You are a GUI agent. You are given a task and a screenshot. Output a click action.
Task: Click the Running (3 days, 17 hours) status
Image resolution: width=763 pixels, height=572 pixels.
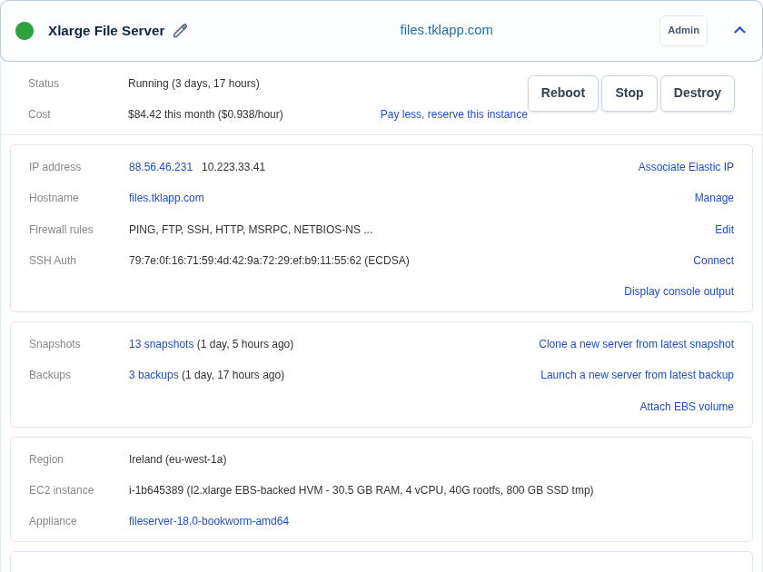tap(193, 84)
